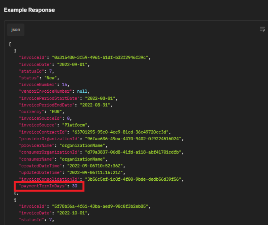This screenshot has width=268, height=225.
Task: Click the paymentTermInDays value 30
Action: (x=75, y=186)
